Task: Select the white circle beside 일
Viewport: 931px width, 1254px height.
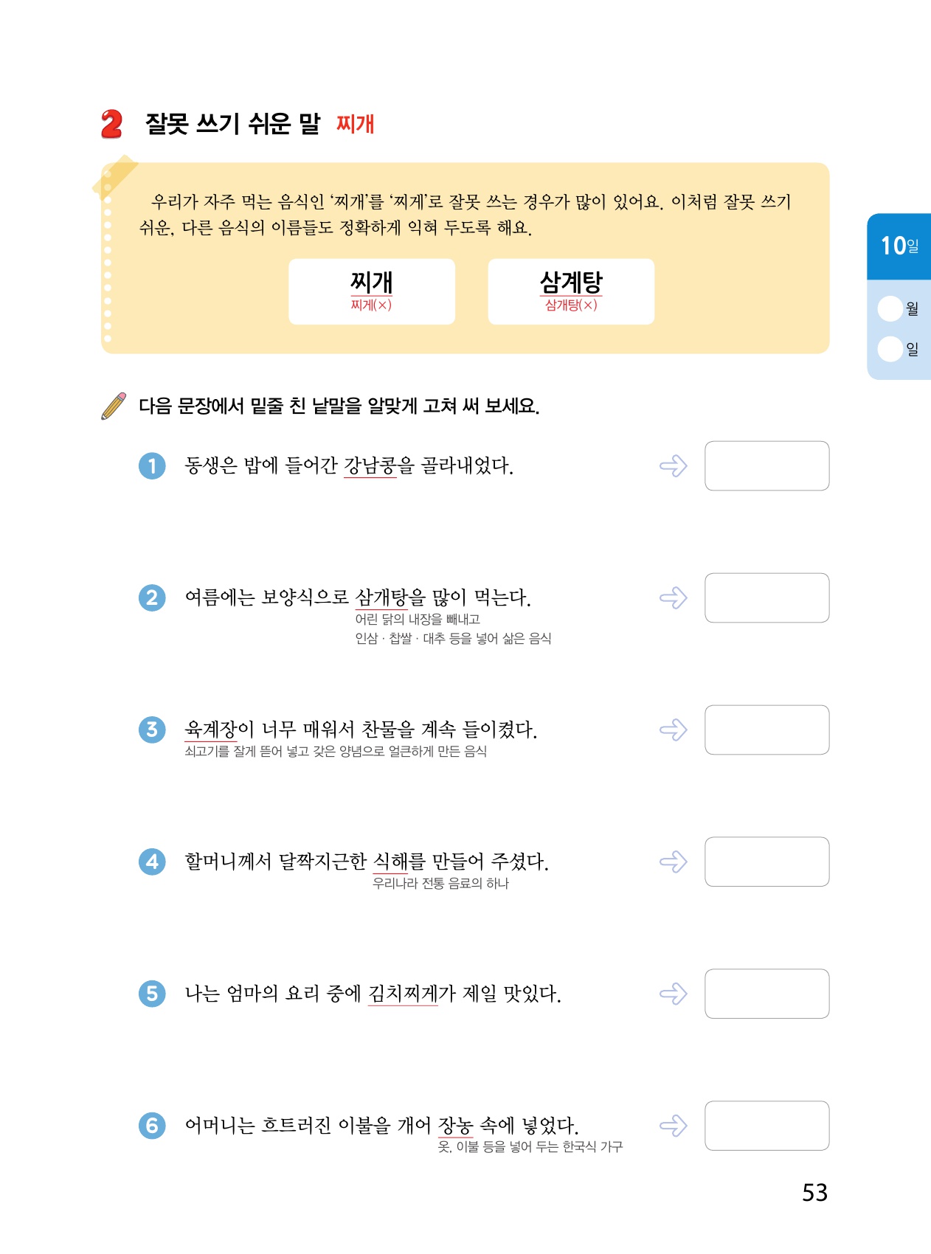Action: [890, 349]
